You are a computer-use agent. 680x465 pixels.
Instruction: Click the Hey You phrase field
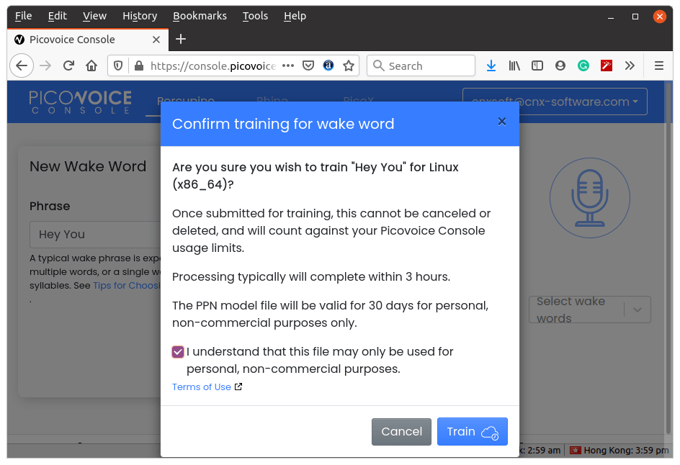tap(95, 235)
